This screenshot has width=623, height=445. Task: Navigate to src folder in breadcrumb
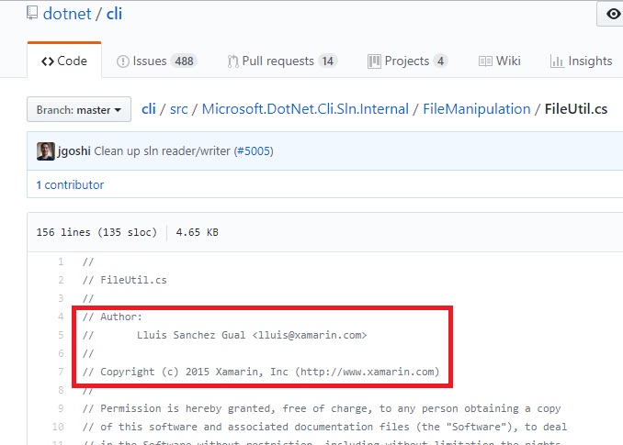point(178,109)
